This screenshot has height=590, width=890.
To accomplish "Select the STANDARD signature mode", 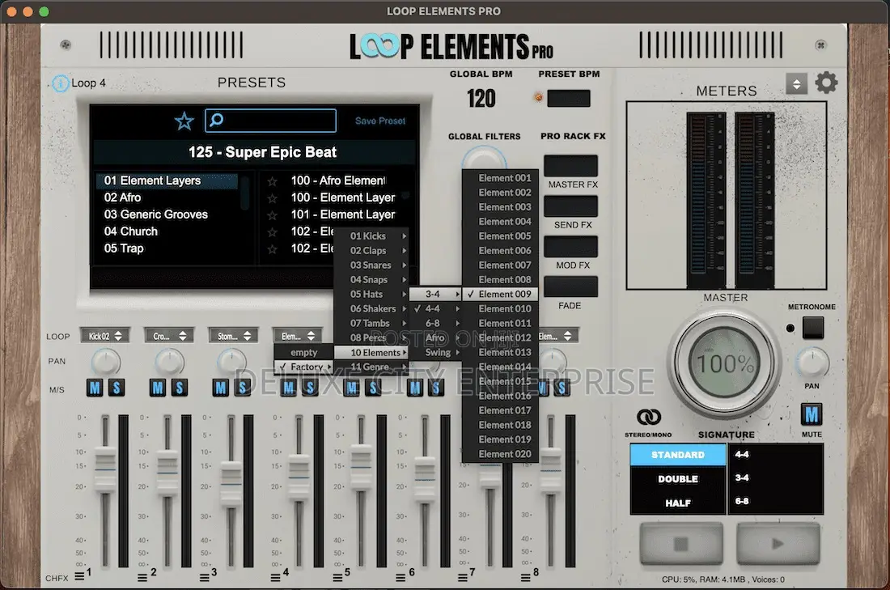I will point(678,455).
